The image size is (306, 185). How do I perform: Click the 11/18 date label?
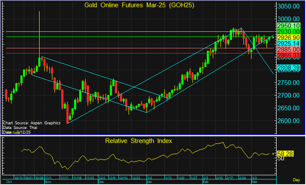click(77, 178)
